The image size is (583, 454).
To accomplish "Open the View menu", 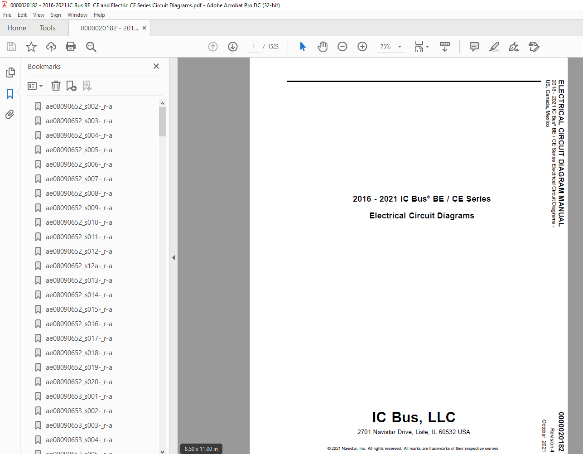I will [x=39, y=15].
